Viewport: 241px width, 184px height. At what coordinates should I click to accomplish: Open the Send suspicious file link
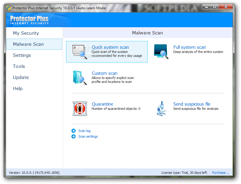192,104
